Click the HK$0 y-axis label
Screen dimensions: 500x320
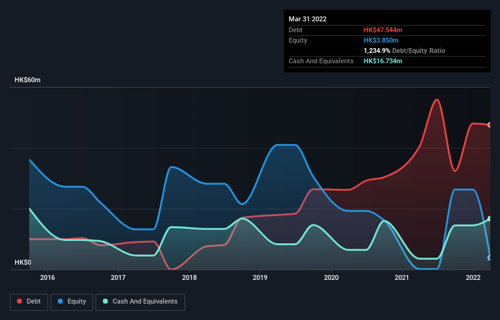coord(23,262)
